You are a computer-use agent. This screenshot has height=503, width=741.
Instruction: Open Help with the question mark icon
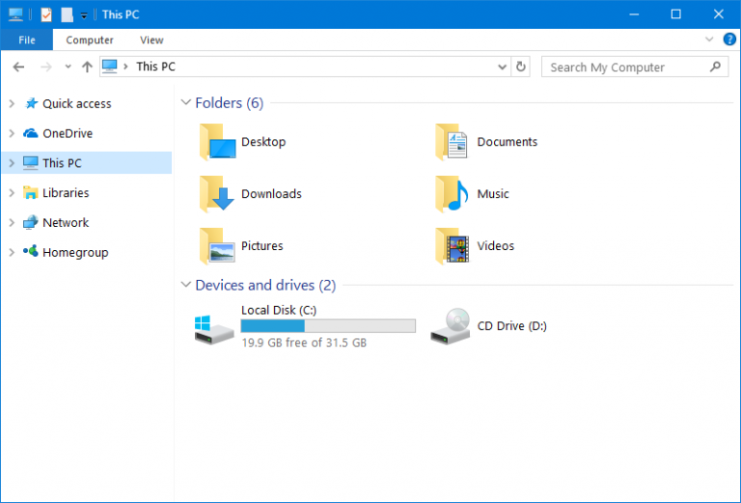[729, 40]
